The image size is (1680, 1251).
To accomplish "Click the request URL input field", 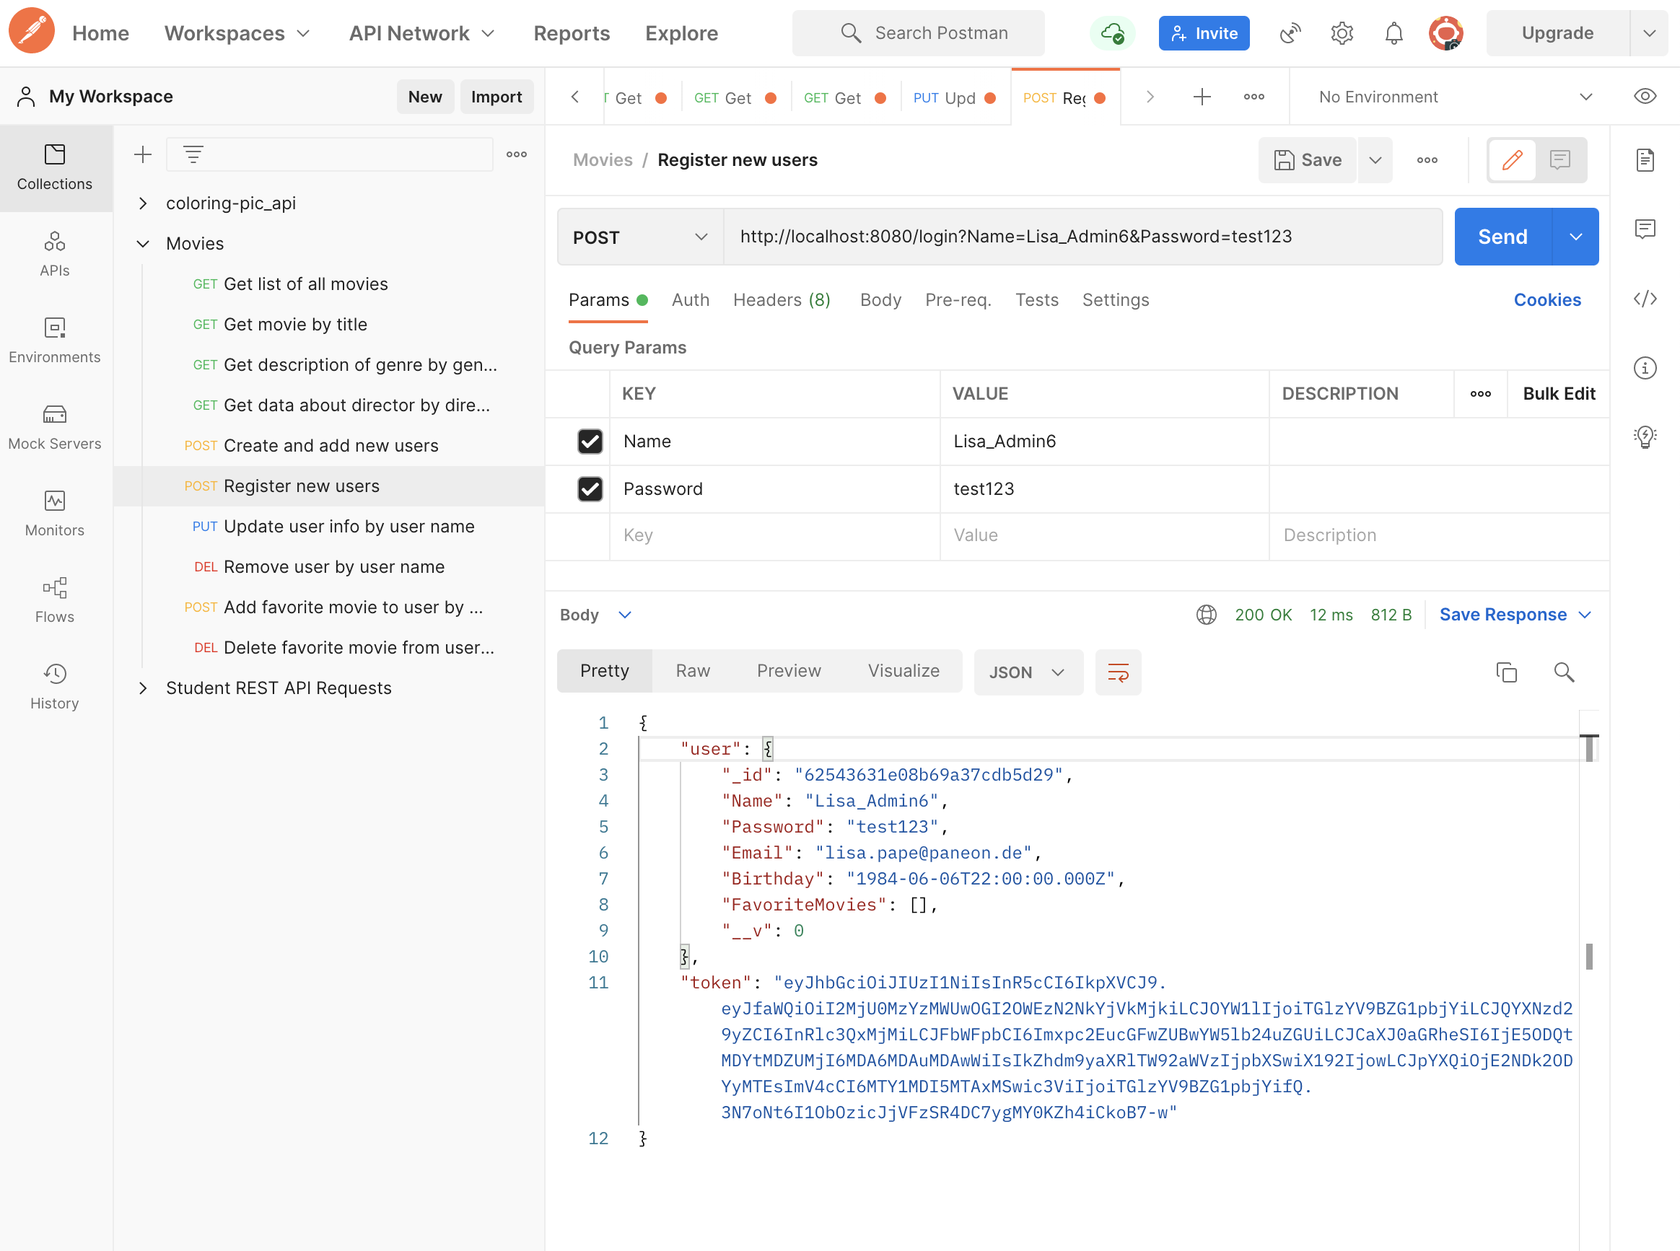I will coord(1082,237).
